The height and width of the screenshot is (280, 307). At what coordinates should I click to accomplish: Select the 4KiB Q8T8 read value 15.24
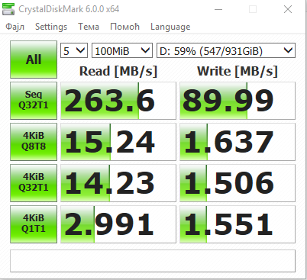[118, 142]
